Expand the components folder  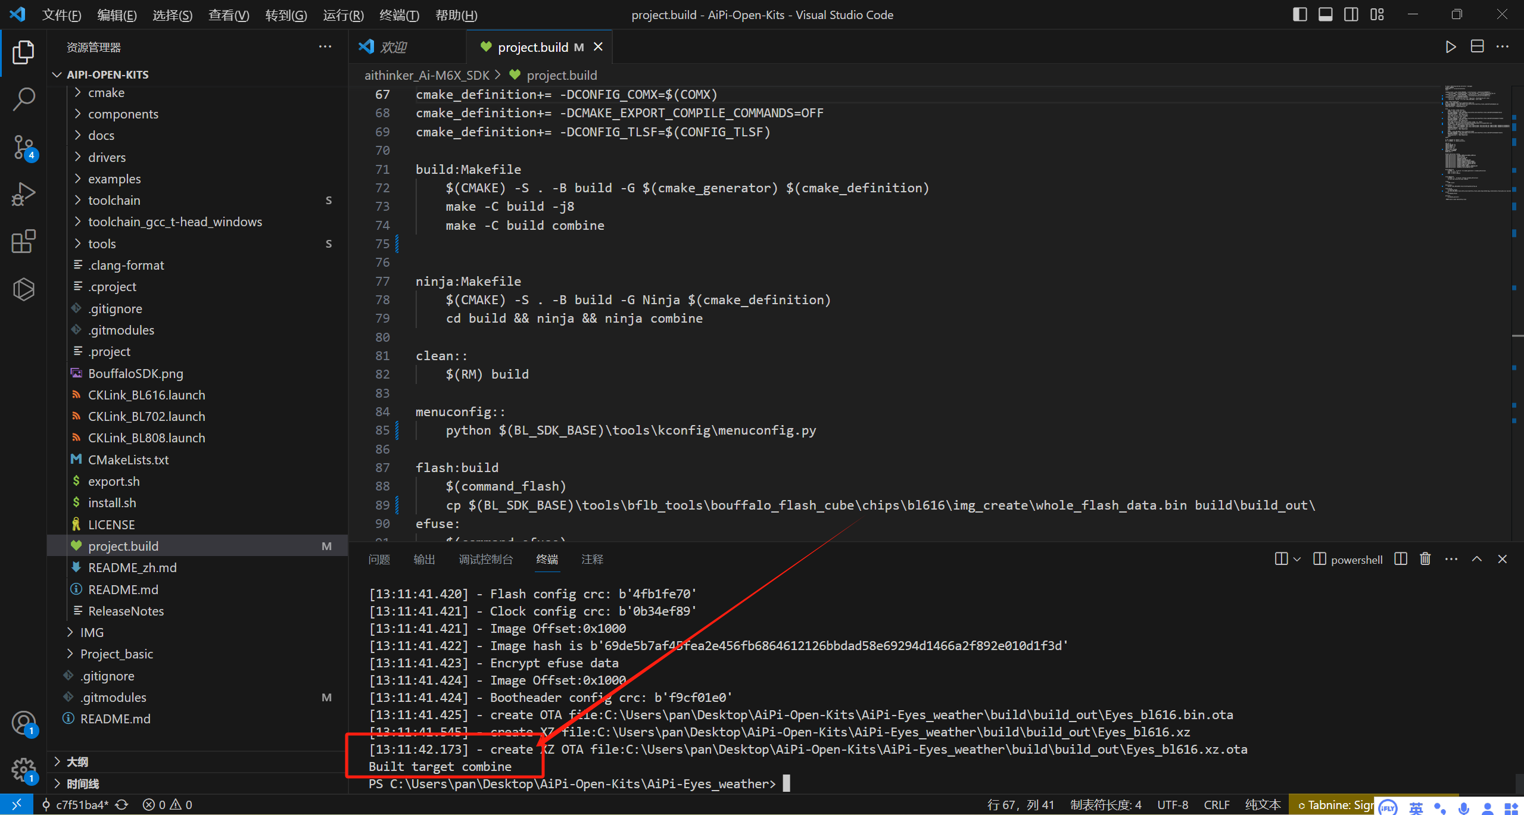77,114
